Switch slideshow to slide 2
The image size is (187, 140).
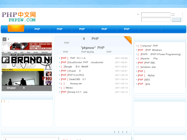coord(8,39)
